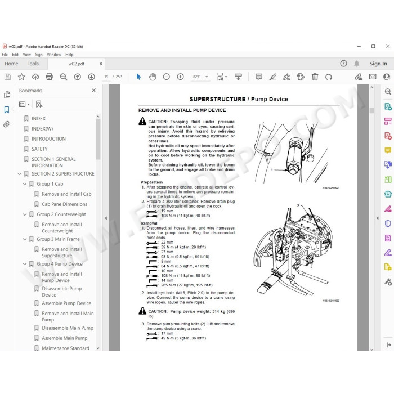Zoom in with the plus icon
This screenshot has width=394, height=394.
(181, 77)
